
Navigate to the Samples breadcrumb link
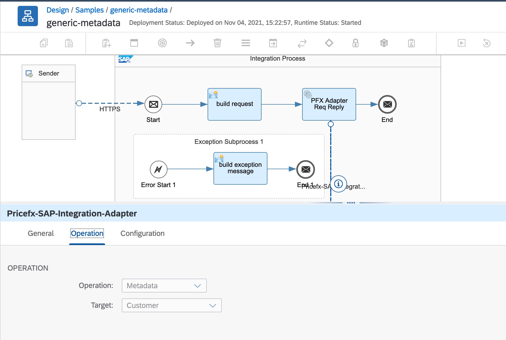click(x=89, y=10)
